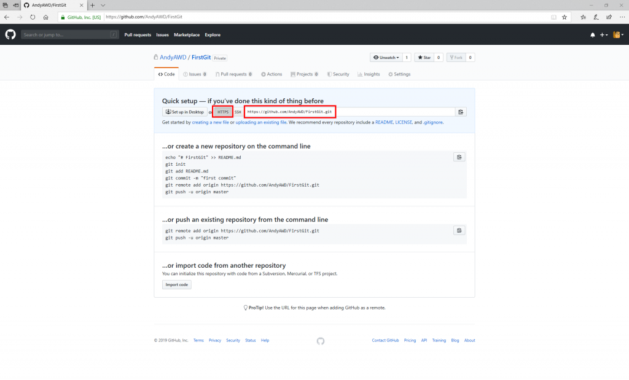Screen dimensions: 629x380
Task: Open a new browser tab
Action: click(x=92, y=5)
